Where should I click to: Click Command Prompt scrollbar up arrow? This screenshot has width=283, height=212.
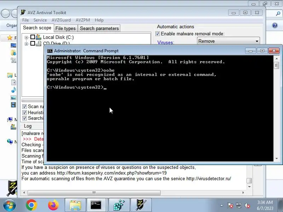coord(277,59)
